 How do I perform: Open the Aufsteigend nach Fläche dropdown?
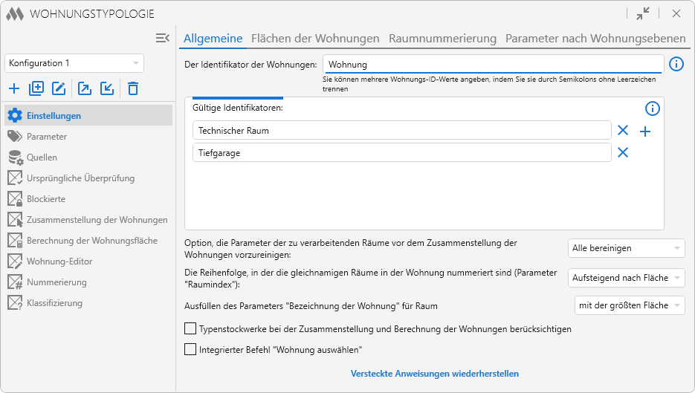[626, 278]
